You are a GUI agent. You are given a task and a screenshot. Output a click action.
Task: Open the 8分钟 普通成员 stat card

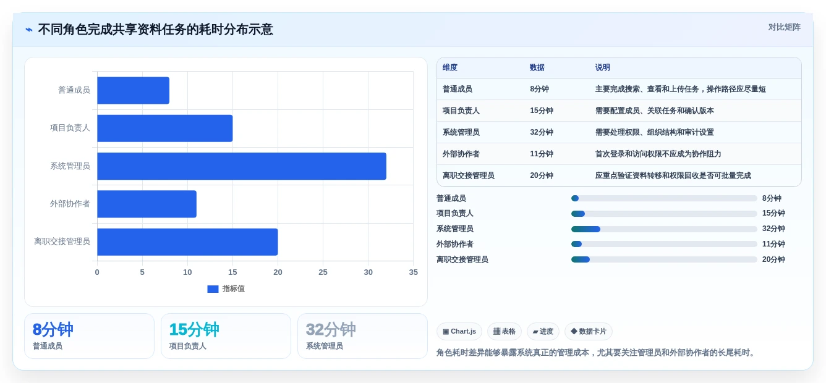pos(89,336)
